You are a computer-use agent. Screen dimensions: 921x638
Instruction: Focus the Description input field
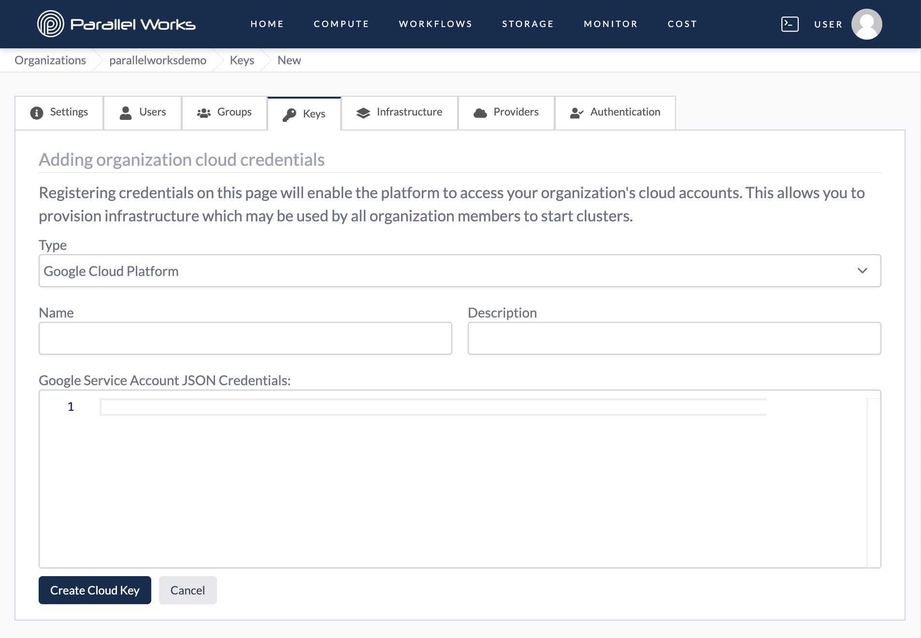[x=674, y=338]
